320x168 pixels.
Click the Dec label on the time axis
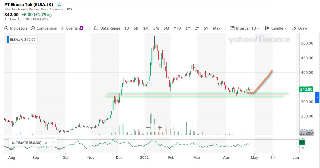(119, 157)
